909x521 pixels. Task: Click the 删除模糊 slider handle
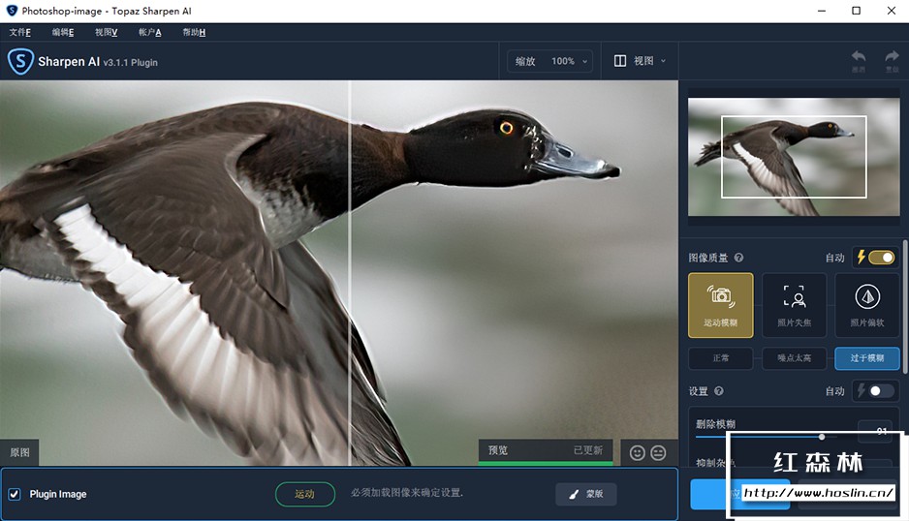tap(822, 437)
